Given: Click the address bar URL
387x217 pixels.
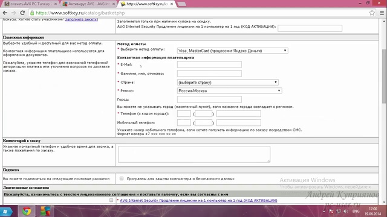Looking at the screenshot, I should click(x=80, y=13).
